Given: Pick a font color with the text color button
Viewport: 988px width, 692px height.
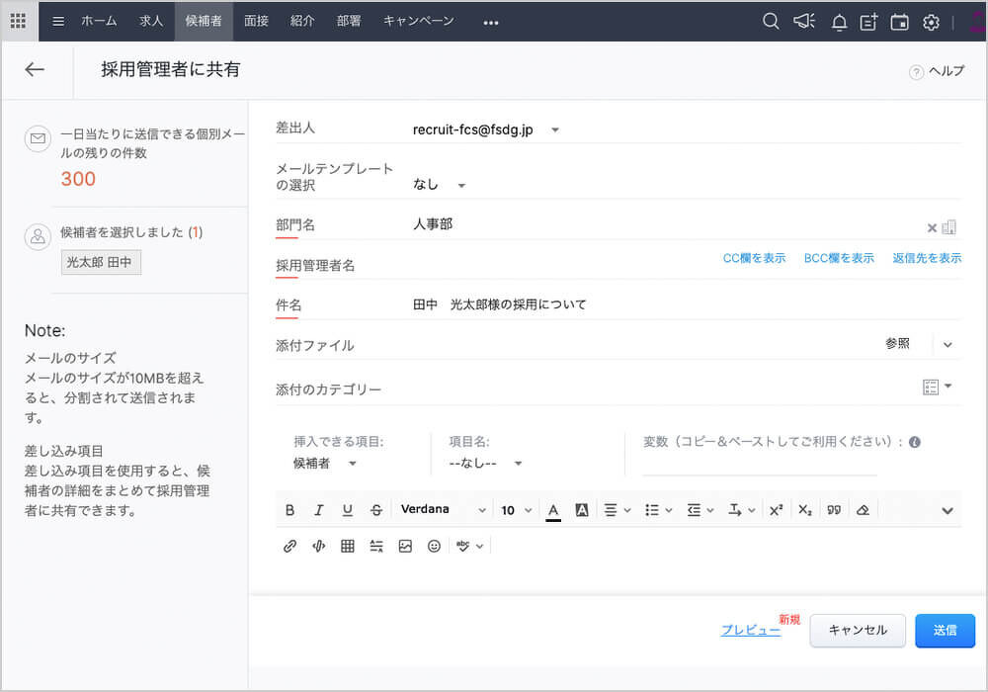Looking at the screenshot, I should click(553, 510).
